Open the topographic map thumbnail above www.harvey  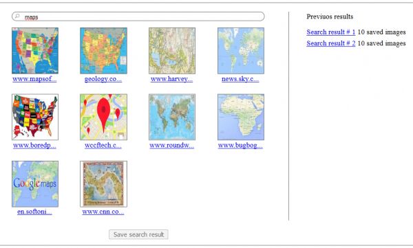tap(172, 51)
